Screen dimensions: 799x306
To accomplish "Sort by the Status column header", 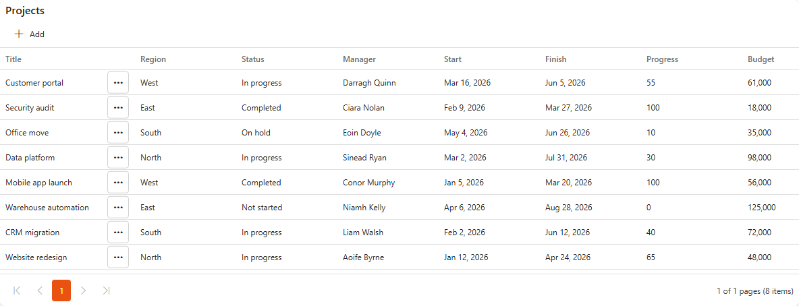I will (253, 59).
